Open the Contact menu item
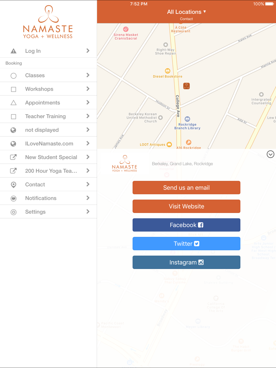The width and height of the screenshot is (276, 368). click(x=48, y=185)
